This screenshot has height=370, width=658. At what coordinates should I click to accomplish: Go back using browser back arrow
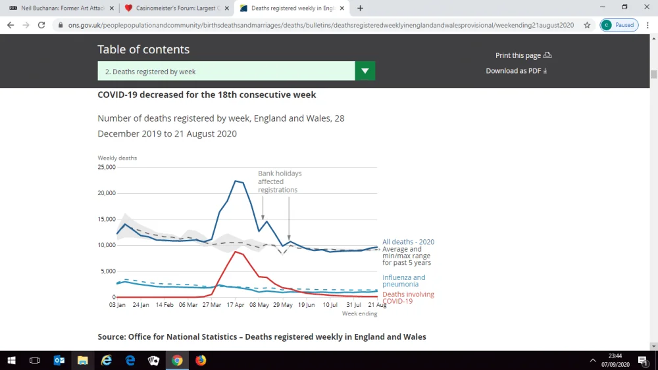(11, 25)
